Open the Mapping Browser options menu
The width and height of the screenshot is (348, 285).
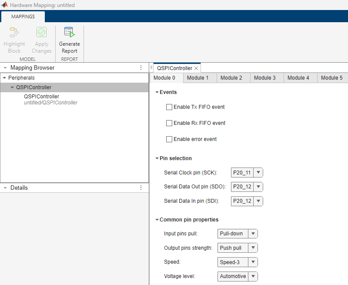(x=141, y=67)
